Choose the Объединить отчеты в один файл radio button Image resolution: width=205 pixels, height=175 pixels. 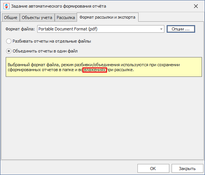pyautogui.click(x=9, y=51)
